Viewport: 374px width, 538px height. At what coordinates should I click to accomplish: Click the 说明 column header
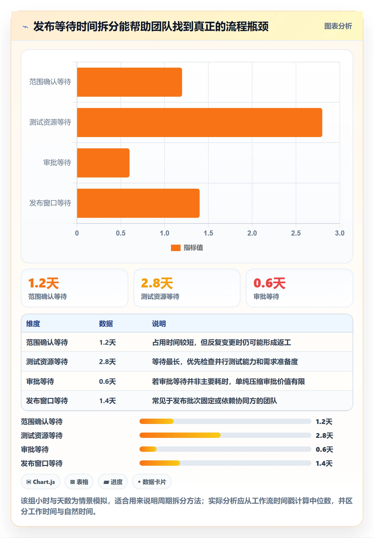pyautogui.click(x=159, y=324)
